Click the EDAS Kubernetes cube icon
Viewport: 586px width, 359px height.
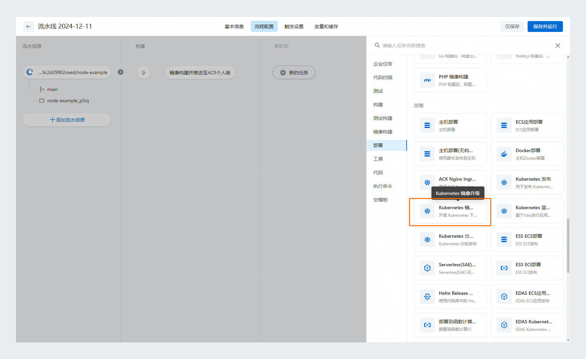click(x=504, y=325)
